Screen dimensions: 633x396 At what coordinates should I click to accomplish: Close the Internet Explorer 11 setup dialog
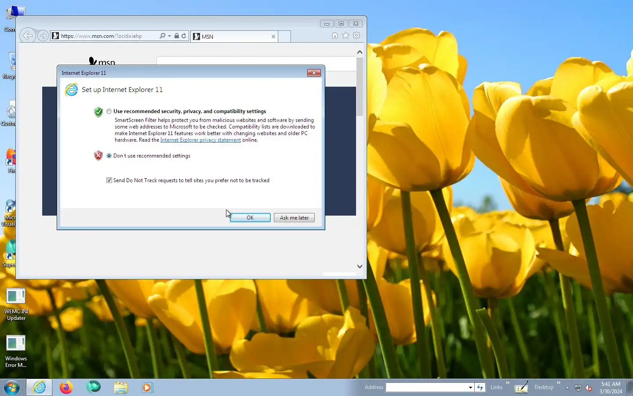coord(314,73)
